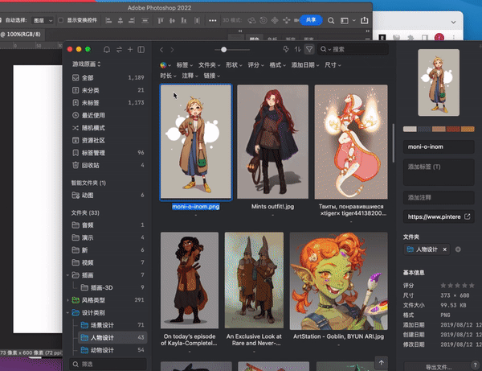Image resolution: width=482 pixels, height=371 pixels.
Task: Open the 注释 filter dropdown
Action: 190,76
